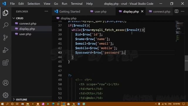This screenshot has height=106, width=188.
Task: Select display.php in the Explorer tree
Action: (x=27, y=29)
